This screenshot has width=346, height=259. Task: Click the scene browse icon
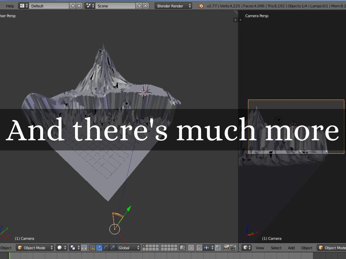click(90, 6)
